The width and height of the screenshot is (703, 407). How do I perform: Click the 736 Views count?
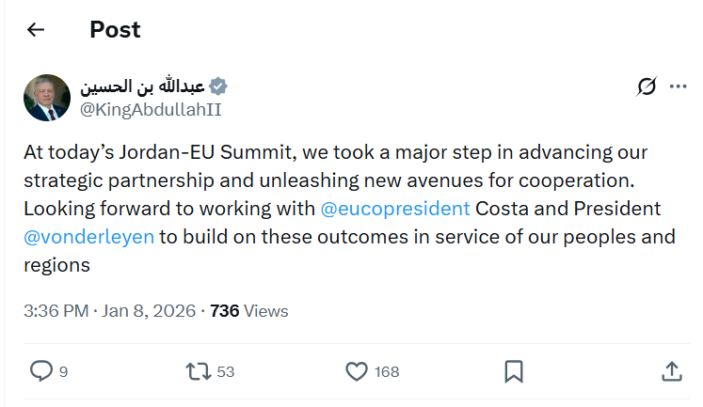pos(248,311)
